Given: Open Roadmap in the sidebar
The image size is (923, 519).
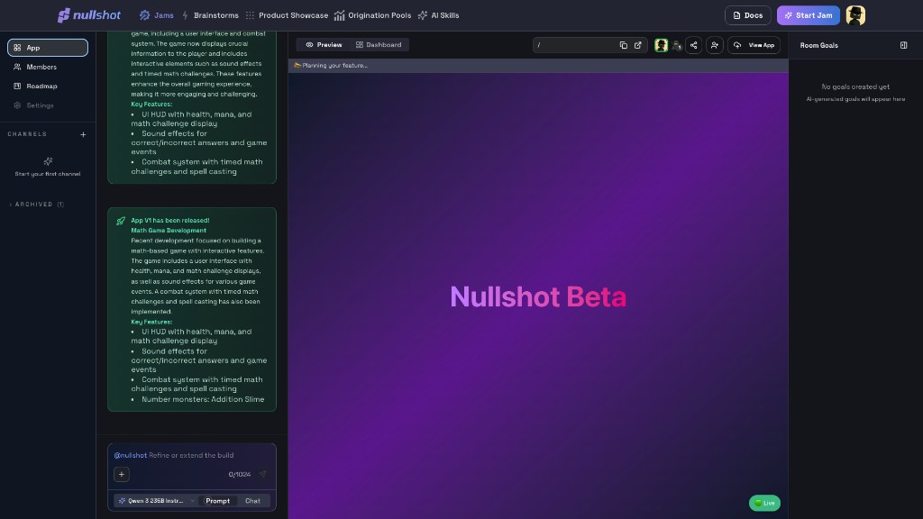Looking at the screenshot, I should (x=48, y=86).
